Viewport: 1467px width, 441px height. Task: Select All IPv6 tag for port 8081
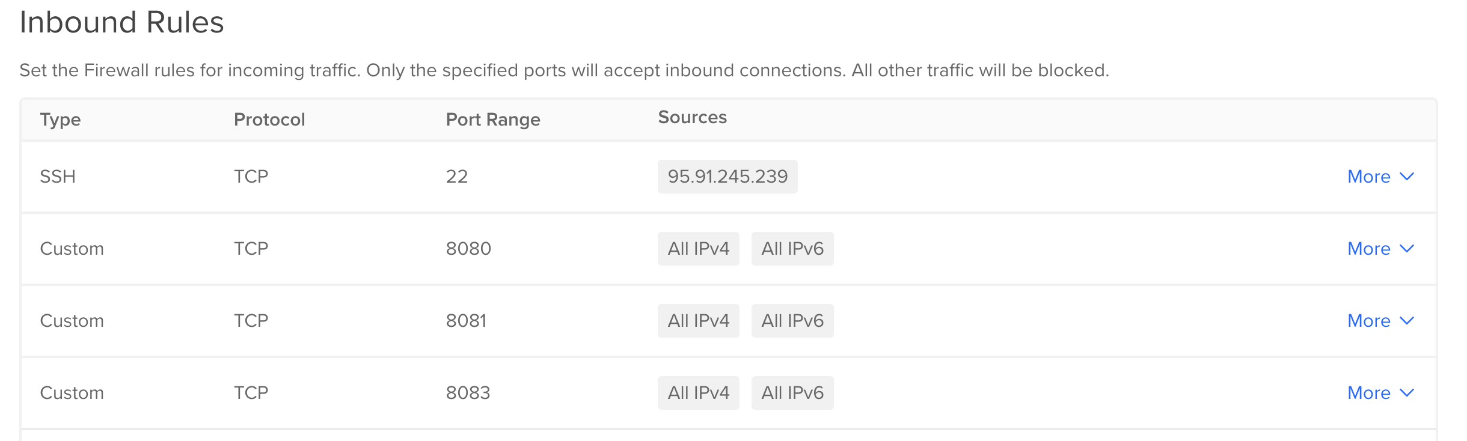792,321
